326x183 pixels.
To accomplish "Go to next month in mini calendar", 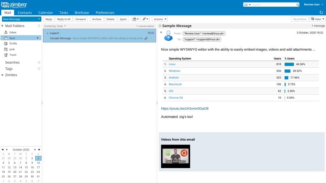I will [35, 150].
